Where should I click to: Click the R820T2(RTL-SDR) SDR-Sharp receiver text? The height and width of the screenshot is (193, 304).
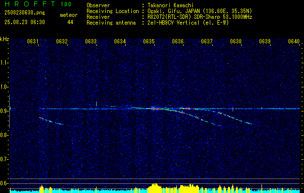(x=200, y=17)
